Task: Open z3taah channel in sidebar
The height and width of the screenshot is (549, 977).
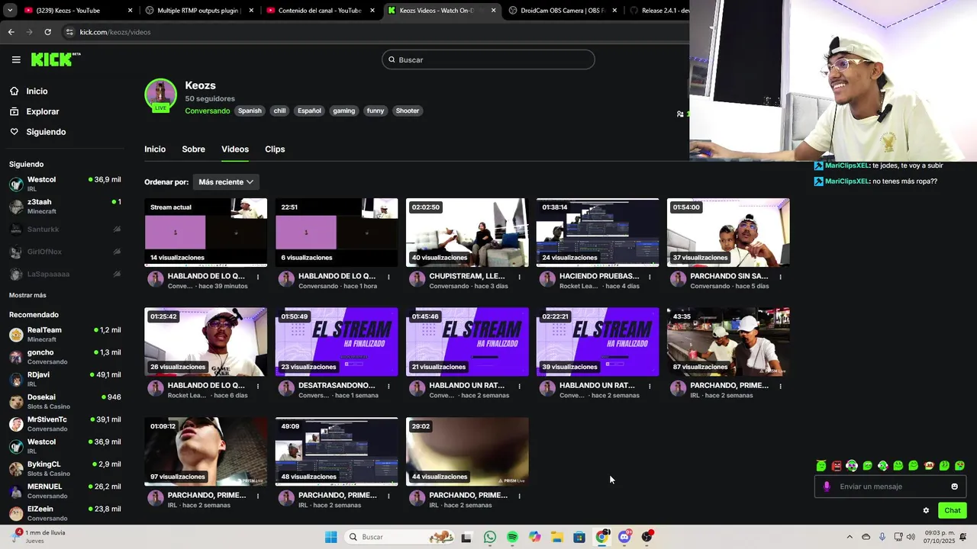Action: 65,206
